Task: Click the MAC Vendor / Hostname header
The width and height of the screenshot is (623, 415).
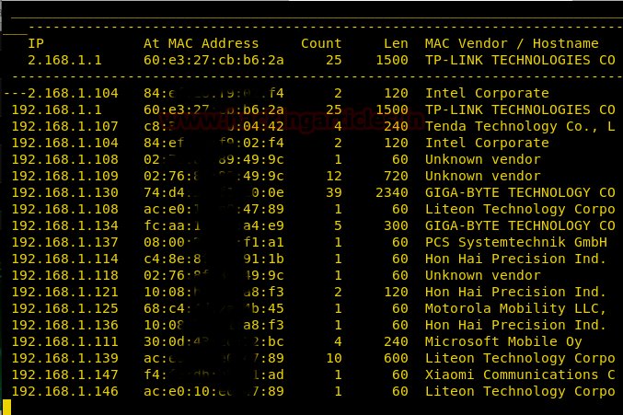Action: (x=512, y=43)
